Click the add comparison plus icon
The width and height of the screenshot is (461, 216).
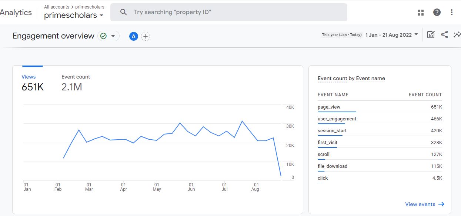146,36
